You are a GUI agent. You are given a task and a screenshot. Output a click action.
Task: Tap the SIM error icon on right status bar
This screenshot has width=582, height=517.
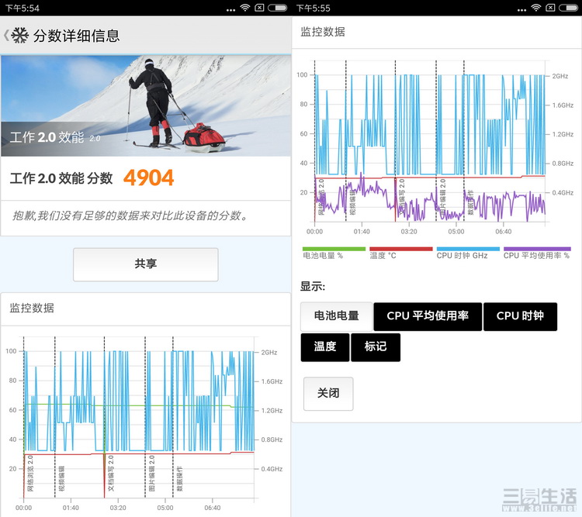(550, 8)
